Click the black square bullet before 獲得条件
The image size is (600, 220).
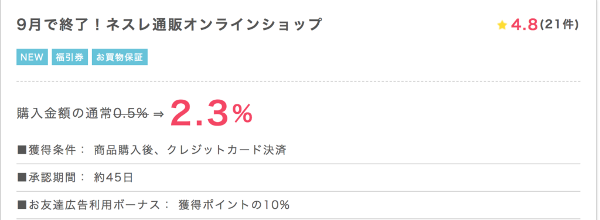click(x=22, y=151)
